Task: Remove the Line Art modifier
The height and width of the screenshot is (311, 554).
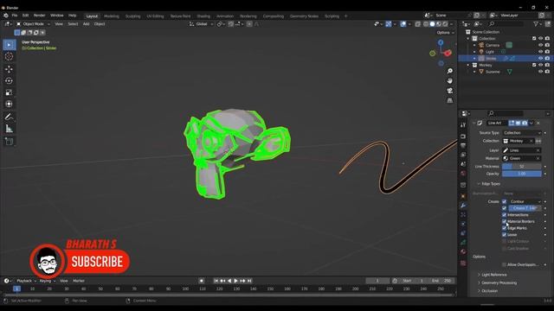Action: pos(538,123)
